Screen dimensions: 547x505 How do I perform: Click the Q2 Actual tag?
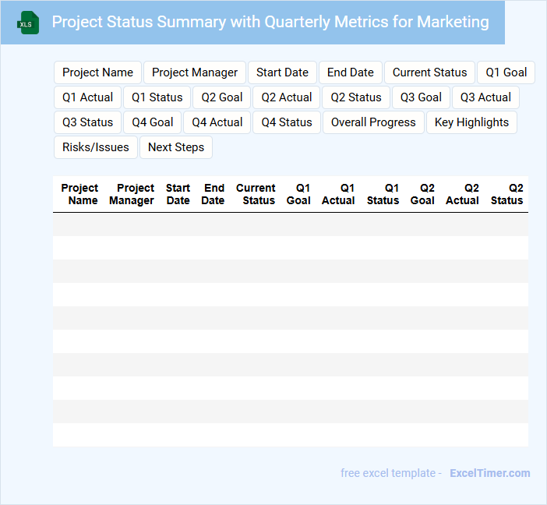(x=287, y=97)
